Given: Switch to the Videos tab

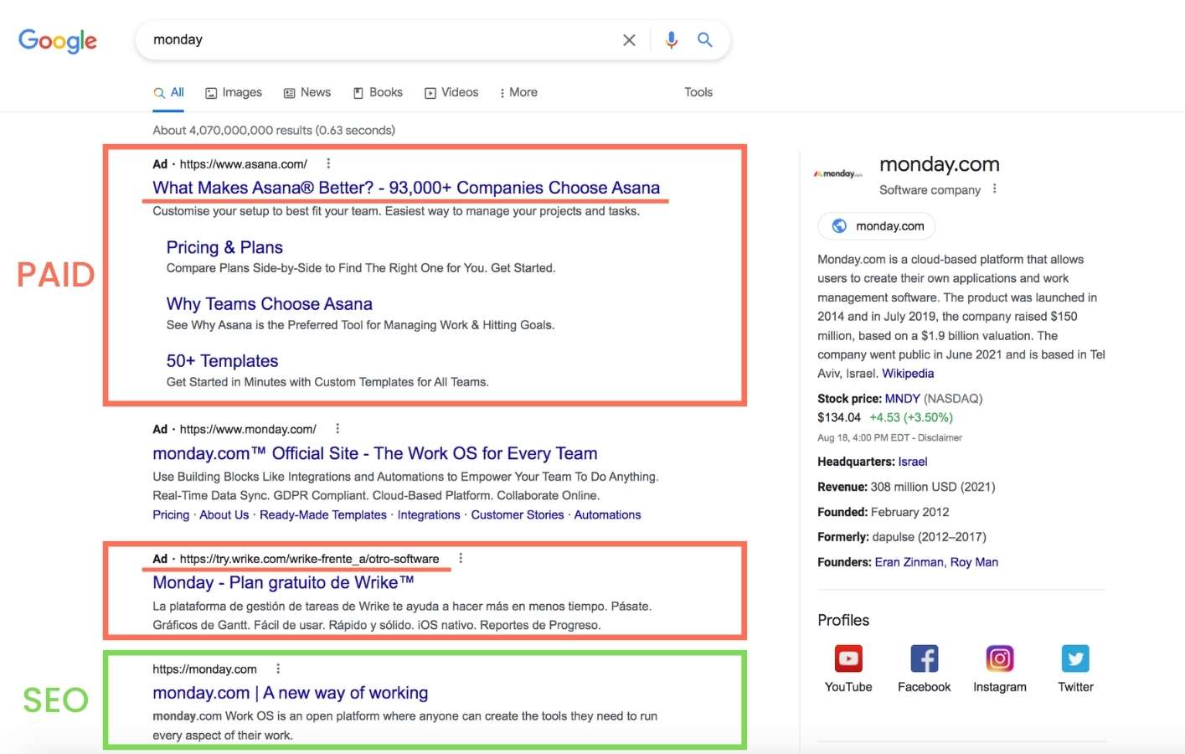Looking at the screenshot, I should pyautogui.click(x=451, y=92).
